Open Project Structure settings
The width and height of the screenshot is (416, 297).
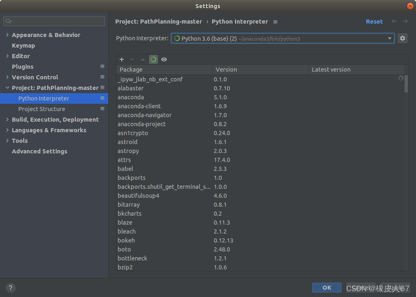[42, 109]
